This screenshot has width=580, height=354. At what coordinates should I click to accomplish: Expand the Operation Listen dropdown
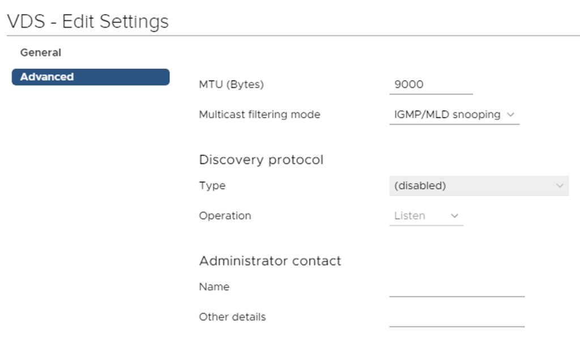pyautogui.click(x=426, y=216)
